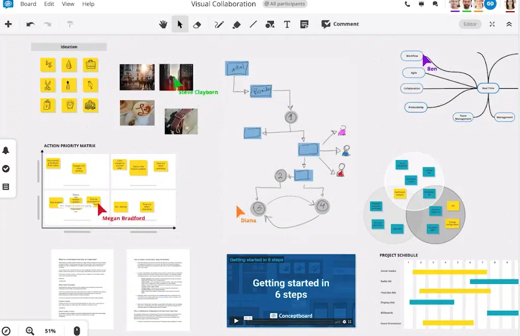The width and height of the screenshot is (520, 336).
Task: Switch the Editor role toggle
Action: [x=470, y=24]
